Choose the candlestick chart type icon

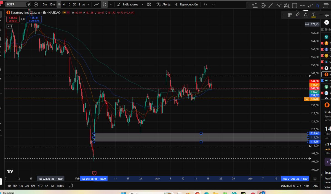104,4
